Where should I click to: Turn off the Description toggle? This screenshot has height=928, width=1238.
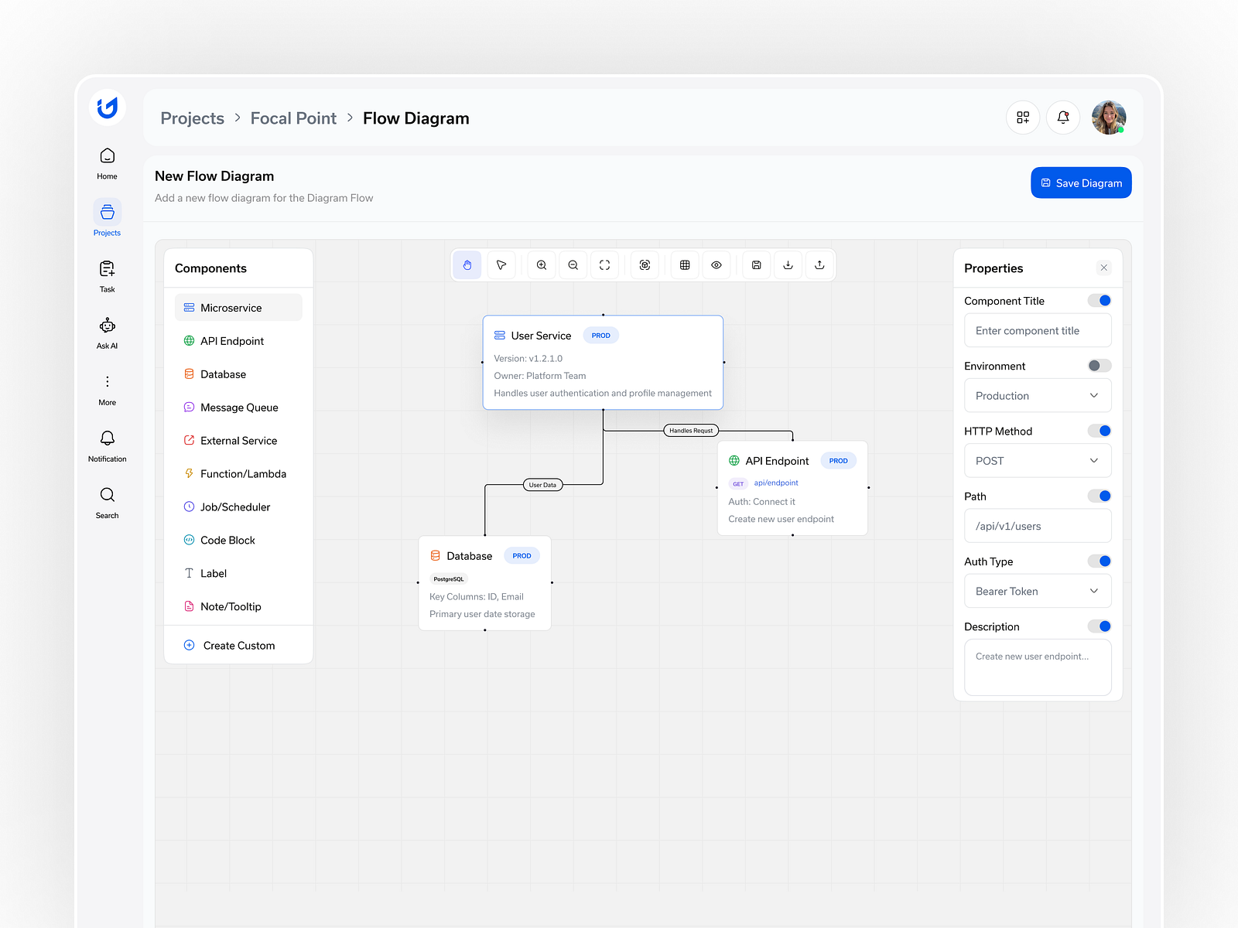(x=1099, y=626)
